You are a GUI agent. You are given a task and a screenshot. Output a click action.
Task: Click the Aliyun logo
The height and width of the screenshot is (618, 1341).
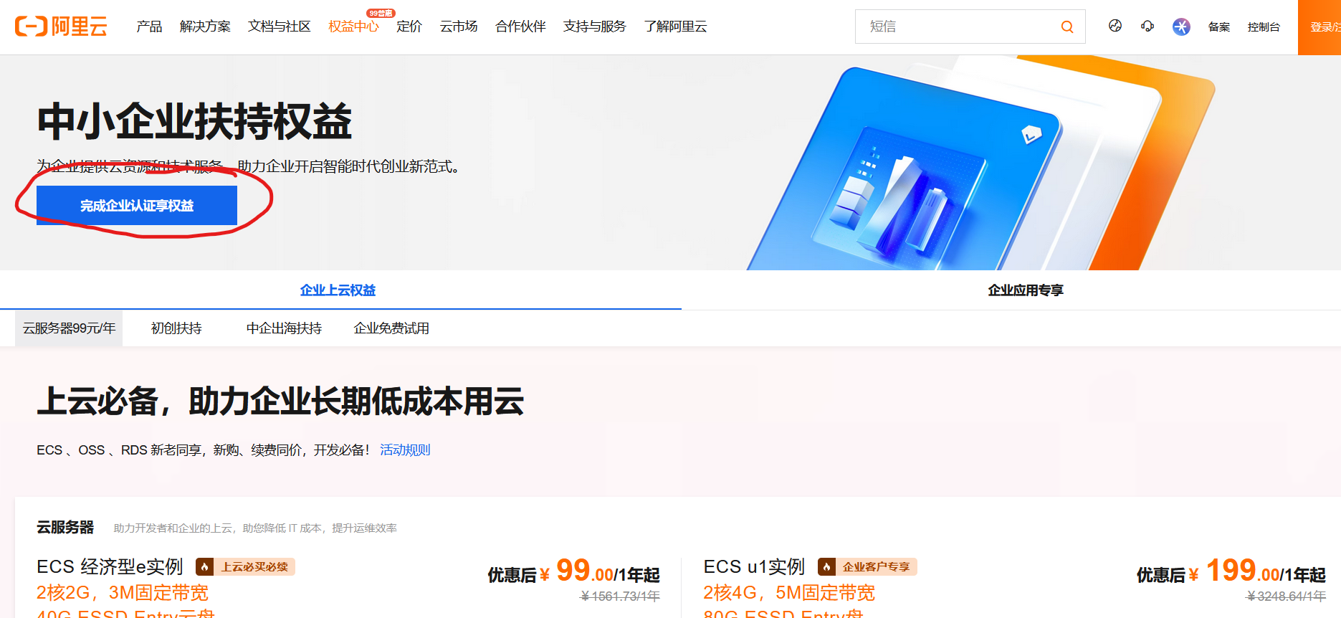(x=61, y=27)
